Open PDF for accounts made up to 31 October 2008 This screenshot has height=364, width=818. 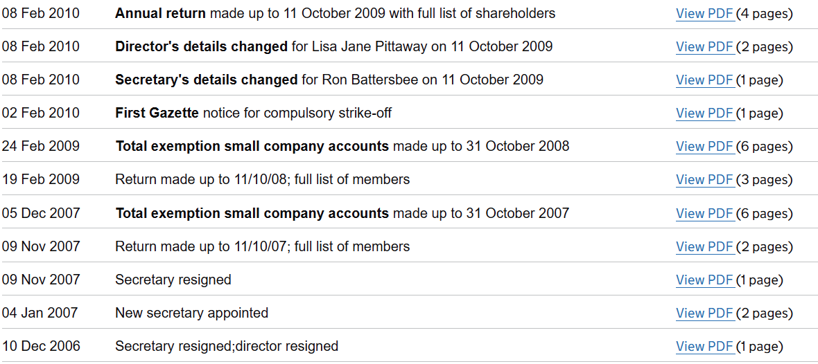[705, 147]
